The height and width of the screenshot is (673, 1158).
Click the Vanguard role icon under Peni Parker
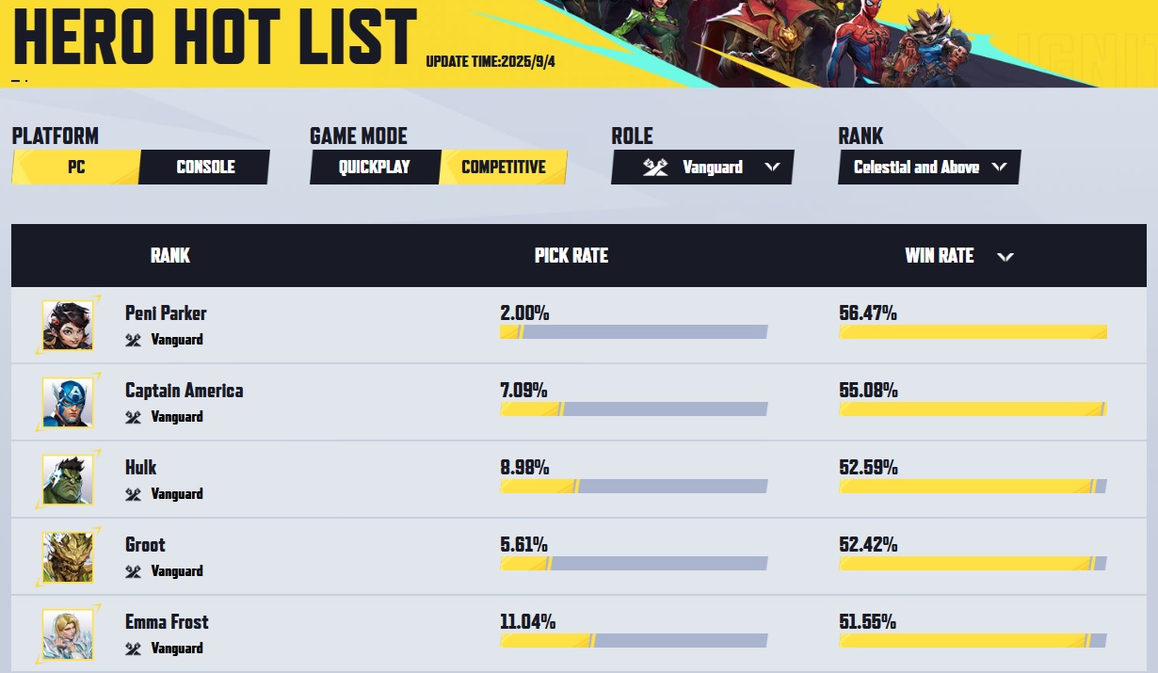[134, 340]
